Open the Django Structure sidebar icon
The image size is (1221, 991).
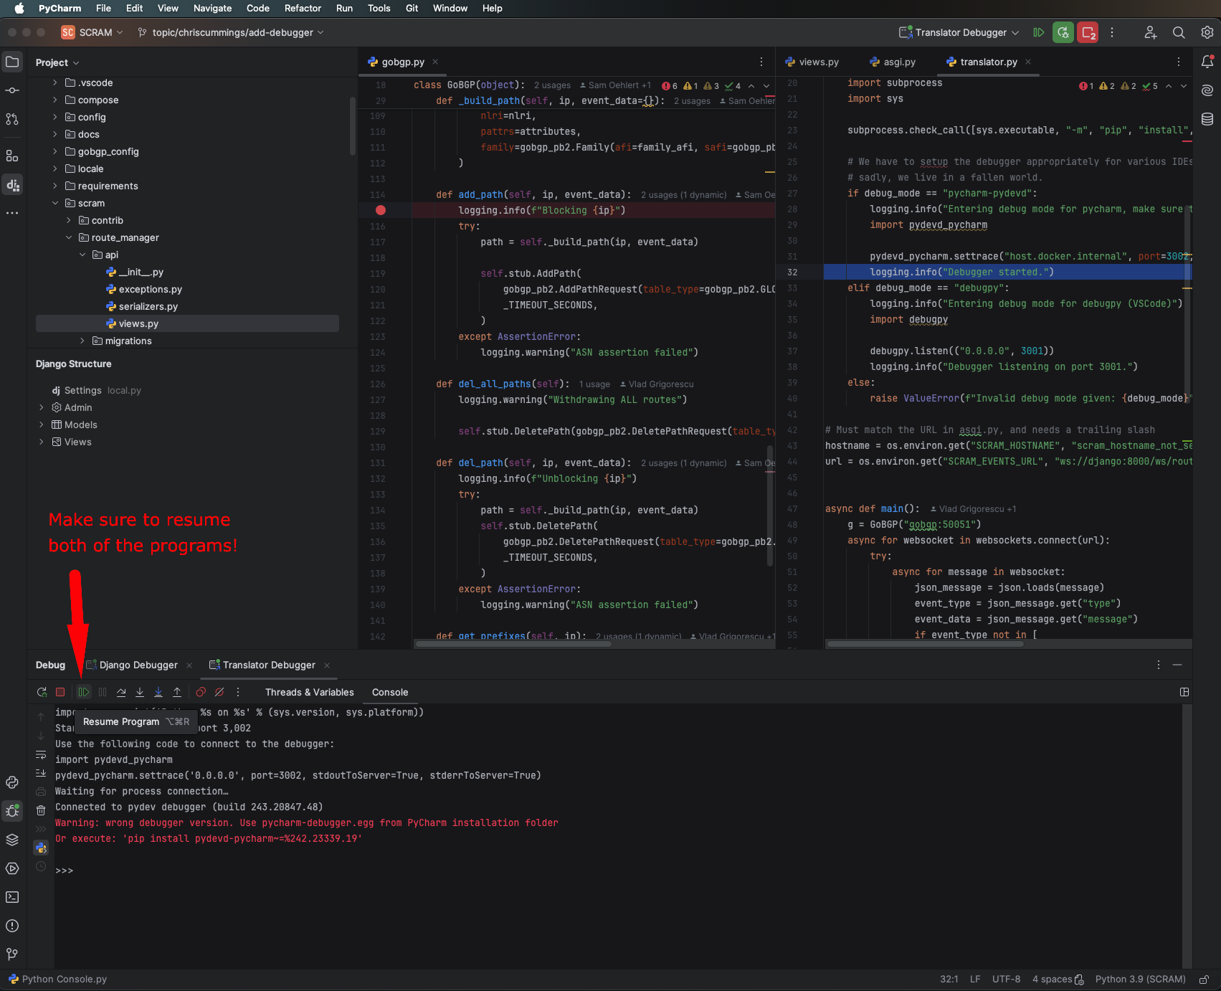(x=12, y=185)
